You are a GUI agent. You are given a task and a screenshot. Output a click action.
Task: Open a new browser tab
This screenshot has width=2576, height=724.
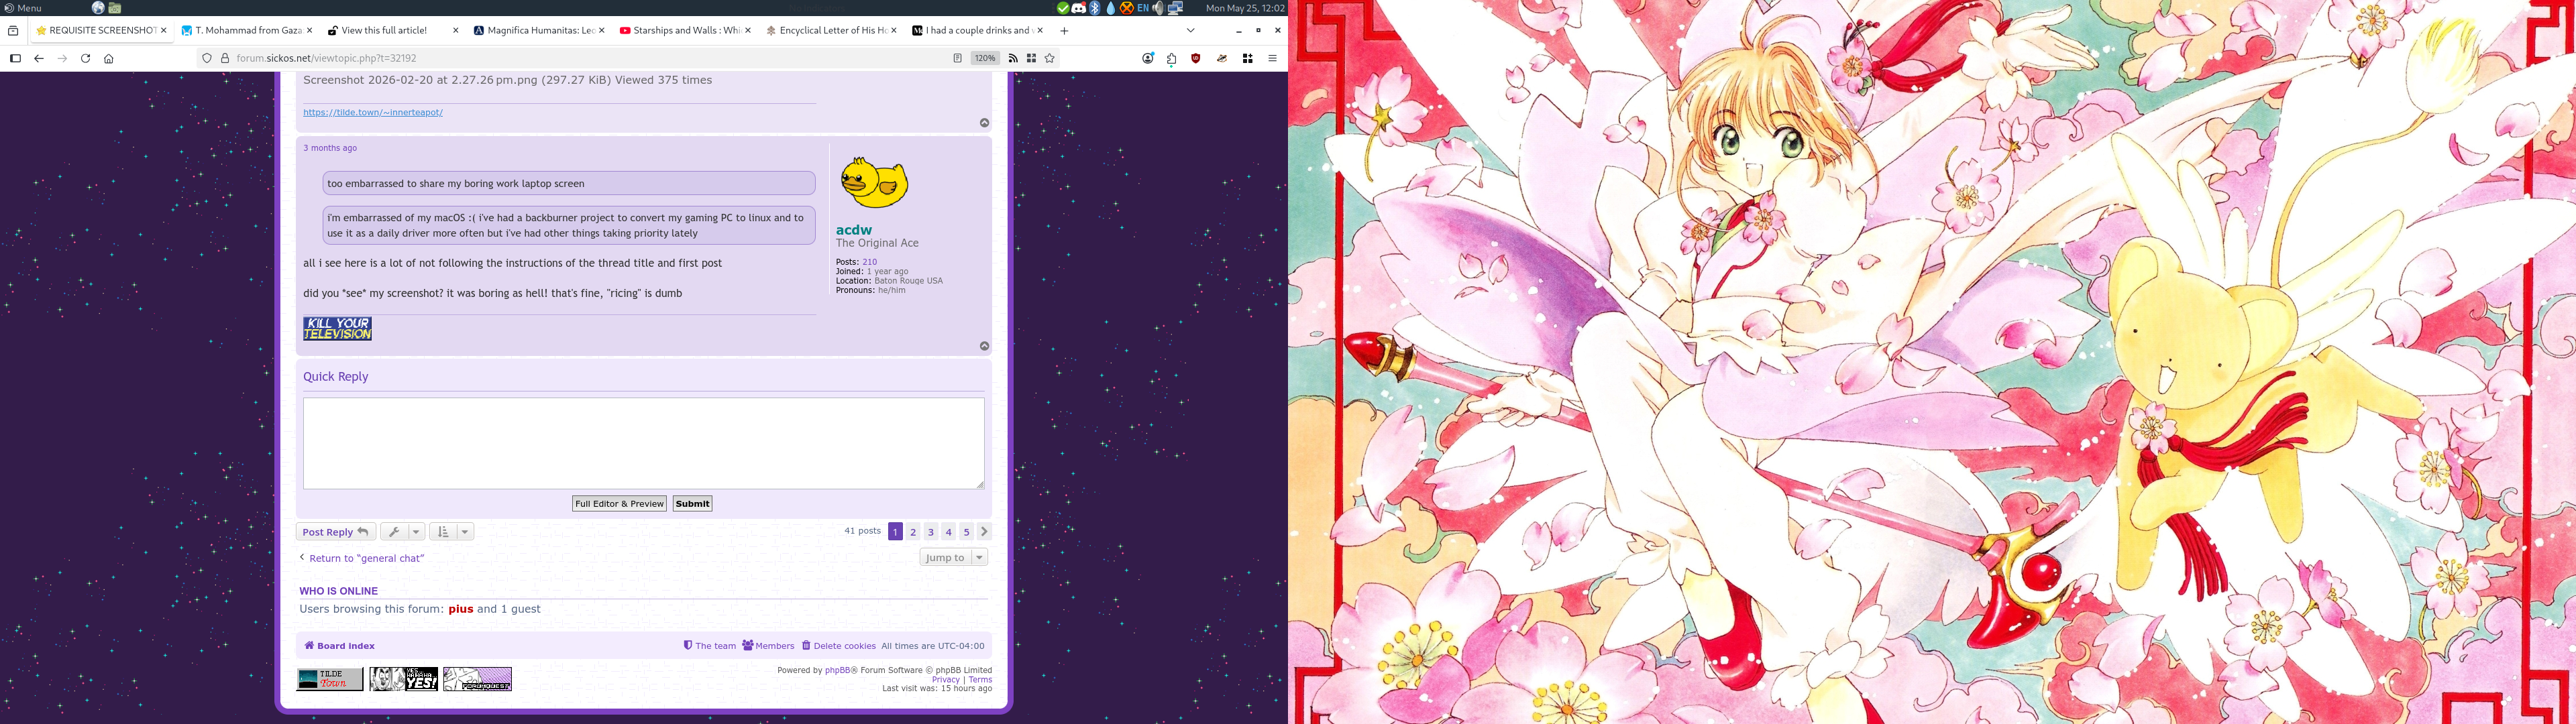[1064, 30]
